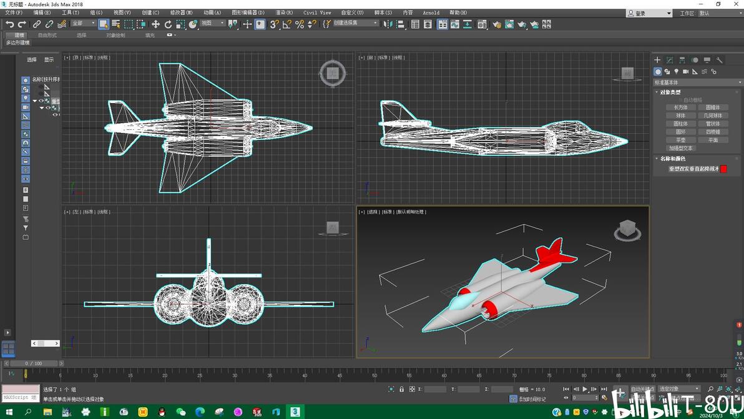This screenshot has height=419, width=744.
Task: Switch to the Hierarchy command panel
Action: [x=682, y=60]
